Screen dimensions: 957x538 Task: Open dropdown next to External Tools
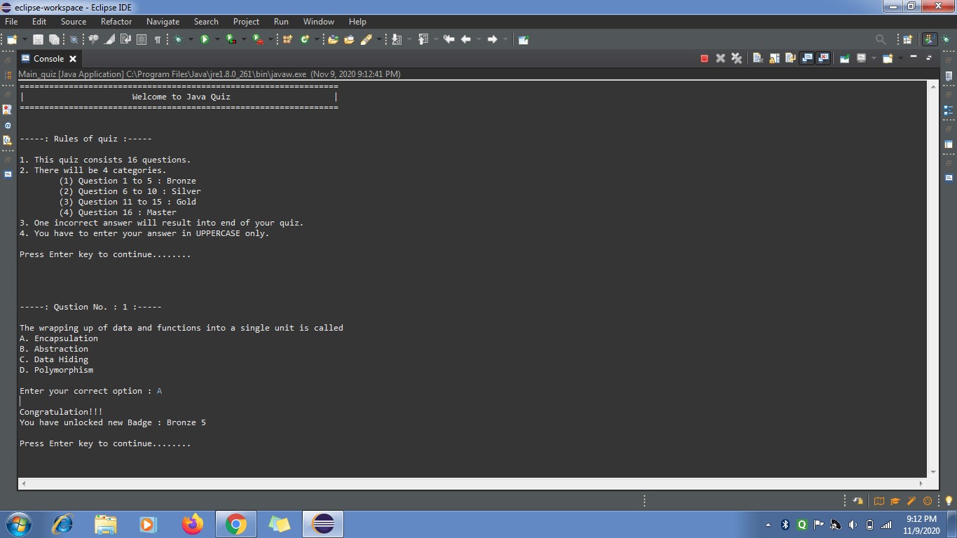click(x=270, y=40)
